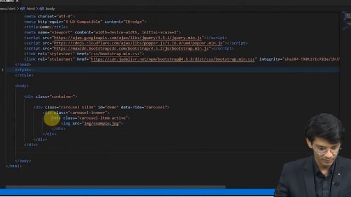Image resolution: width=351 pixels, height=197 pixels.
Task: Click the closing </style> tag
Action: [x=24, y=76]
